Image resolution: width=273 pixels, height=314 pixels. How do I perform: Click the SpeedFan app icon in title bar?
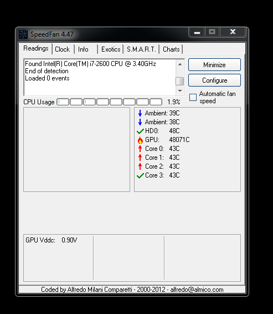pos(23,34)
